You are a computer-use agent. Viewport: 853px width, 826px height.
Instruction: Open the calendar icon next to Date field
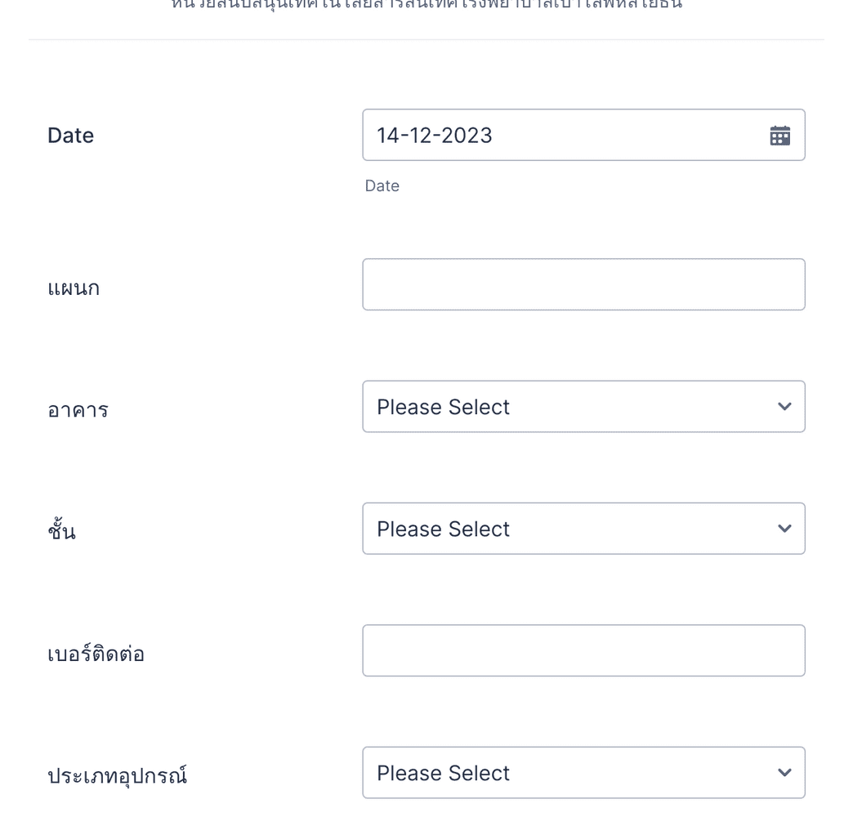pyautogui.click(x=779, y=135)
